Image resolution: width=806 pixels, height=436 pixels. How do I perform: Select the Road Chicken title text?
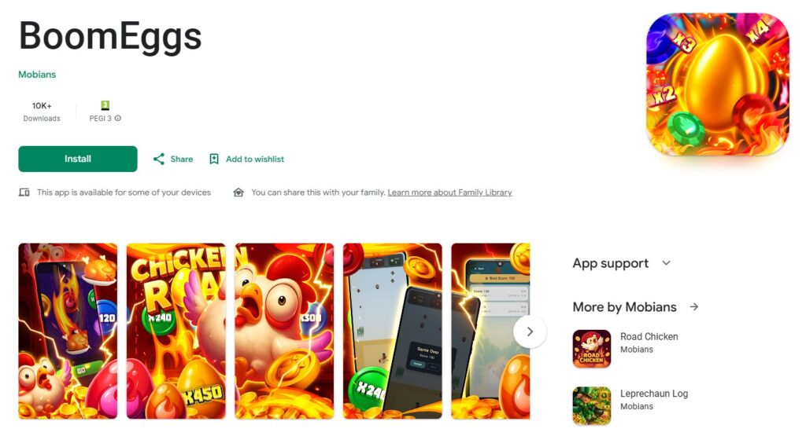(649, 336)
